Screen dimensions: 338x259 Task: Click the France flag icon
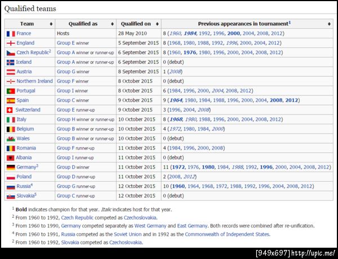[x=11, y=34]
